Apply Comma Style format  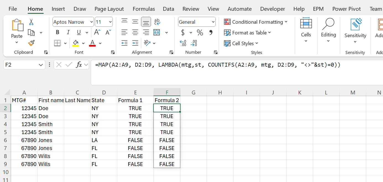point(211,32)
